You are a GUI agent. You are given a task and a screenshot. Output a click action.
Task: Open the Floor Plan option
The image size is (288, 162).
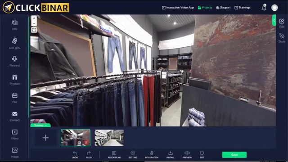(114, 155)
